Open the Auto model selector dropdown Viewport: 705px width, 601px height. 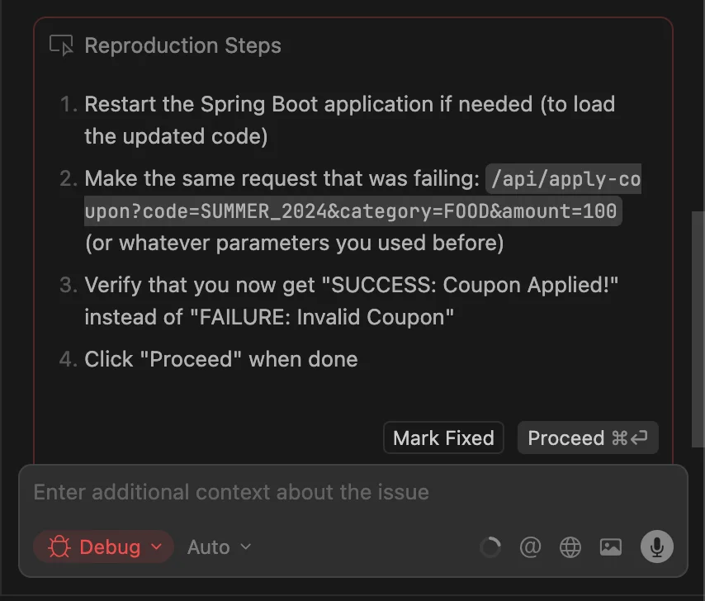(218, 547)
